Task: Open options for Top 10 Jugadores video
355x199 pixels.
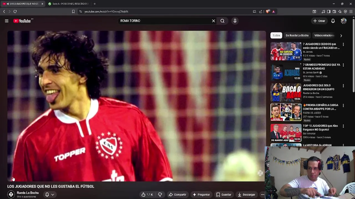Action: click(343, 126)
